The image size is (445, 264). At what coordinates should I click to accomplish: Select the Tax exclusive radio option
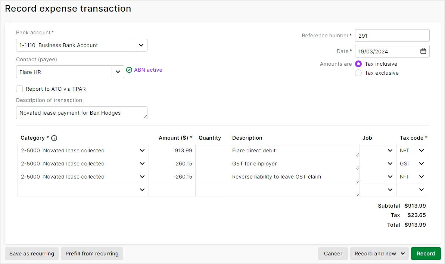pyautogui.click(x=358, y=73)
